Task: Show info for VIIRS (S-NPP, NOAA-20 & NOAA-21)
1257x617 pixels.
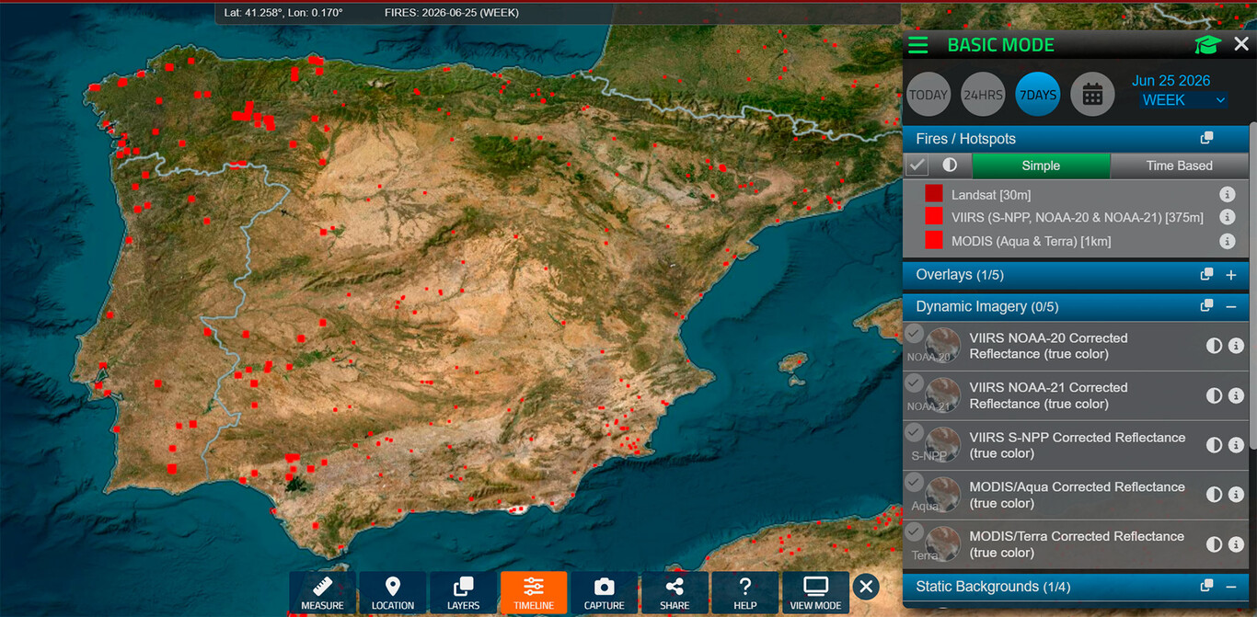Action: (1227, 218)
